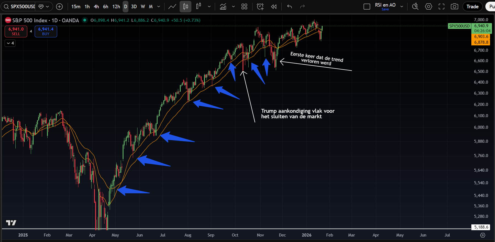495x242 pixels.
Task: Select the candlestick chart style icon
Action: (186, 7)
